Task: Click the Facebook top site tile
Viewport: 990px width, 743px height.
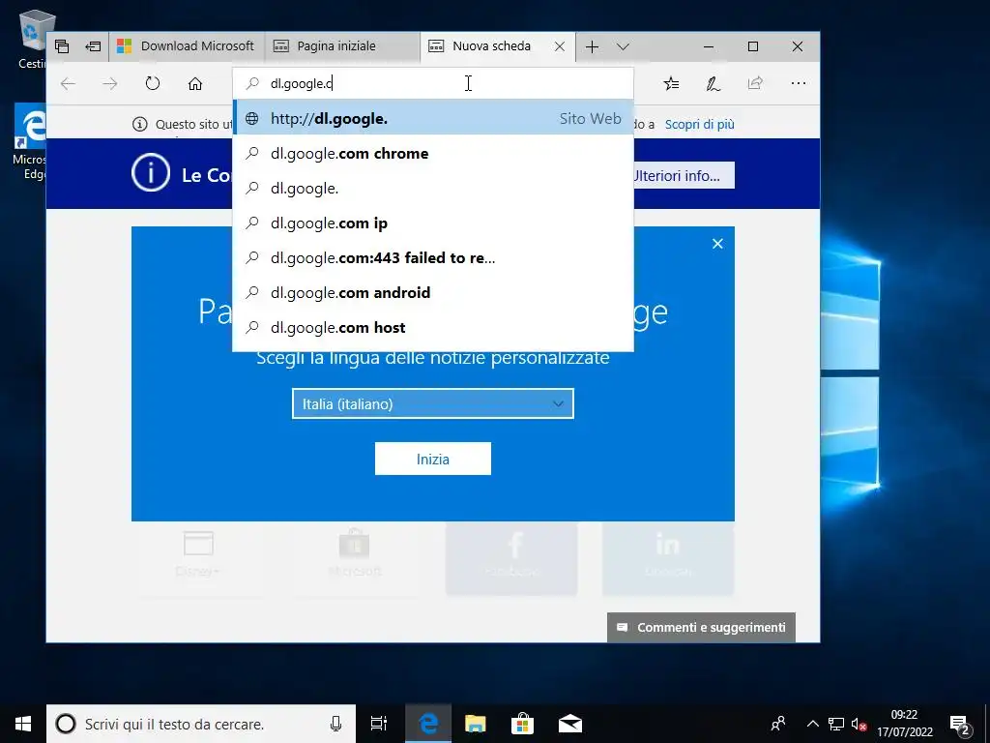Action: (x=512, y=558)
